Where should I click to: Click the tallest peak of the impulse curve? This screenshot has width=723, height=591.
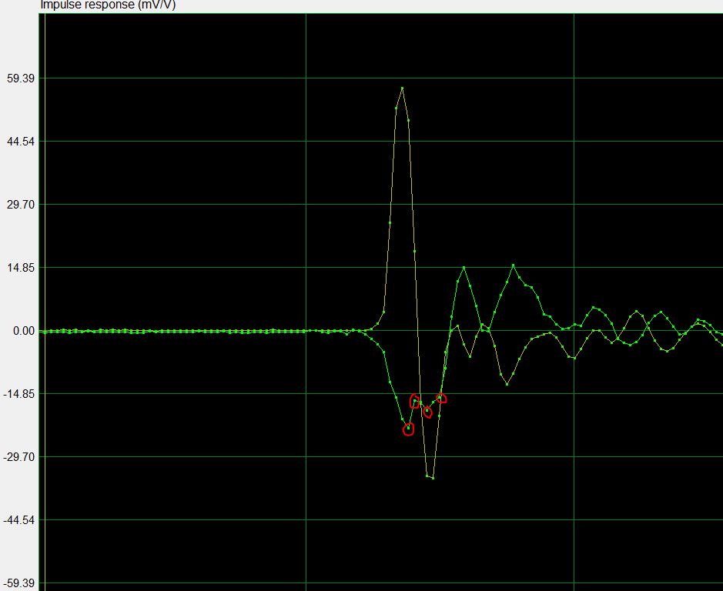[x=402, y=88]
